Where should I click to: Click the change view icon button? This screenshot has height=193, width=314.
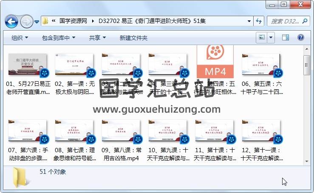pos(262,37)
